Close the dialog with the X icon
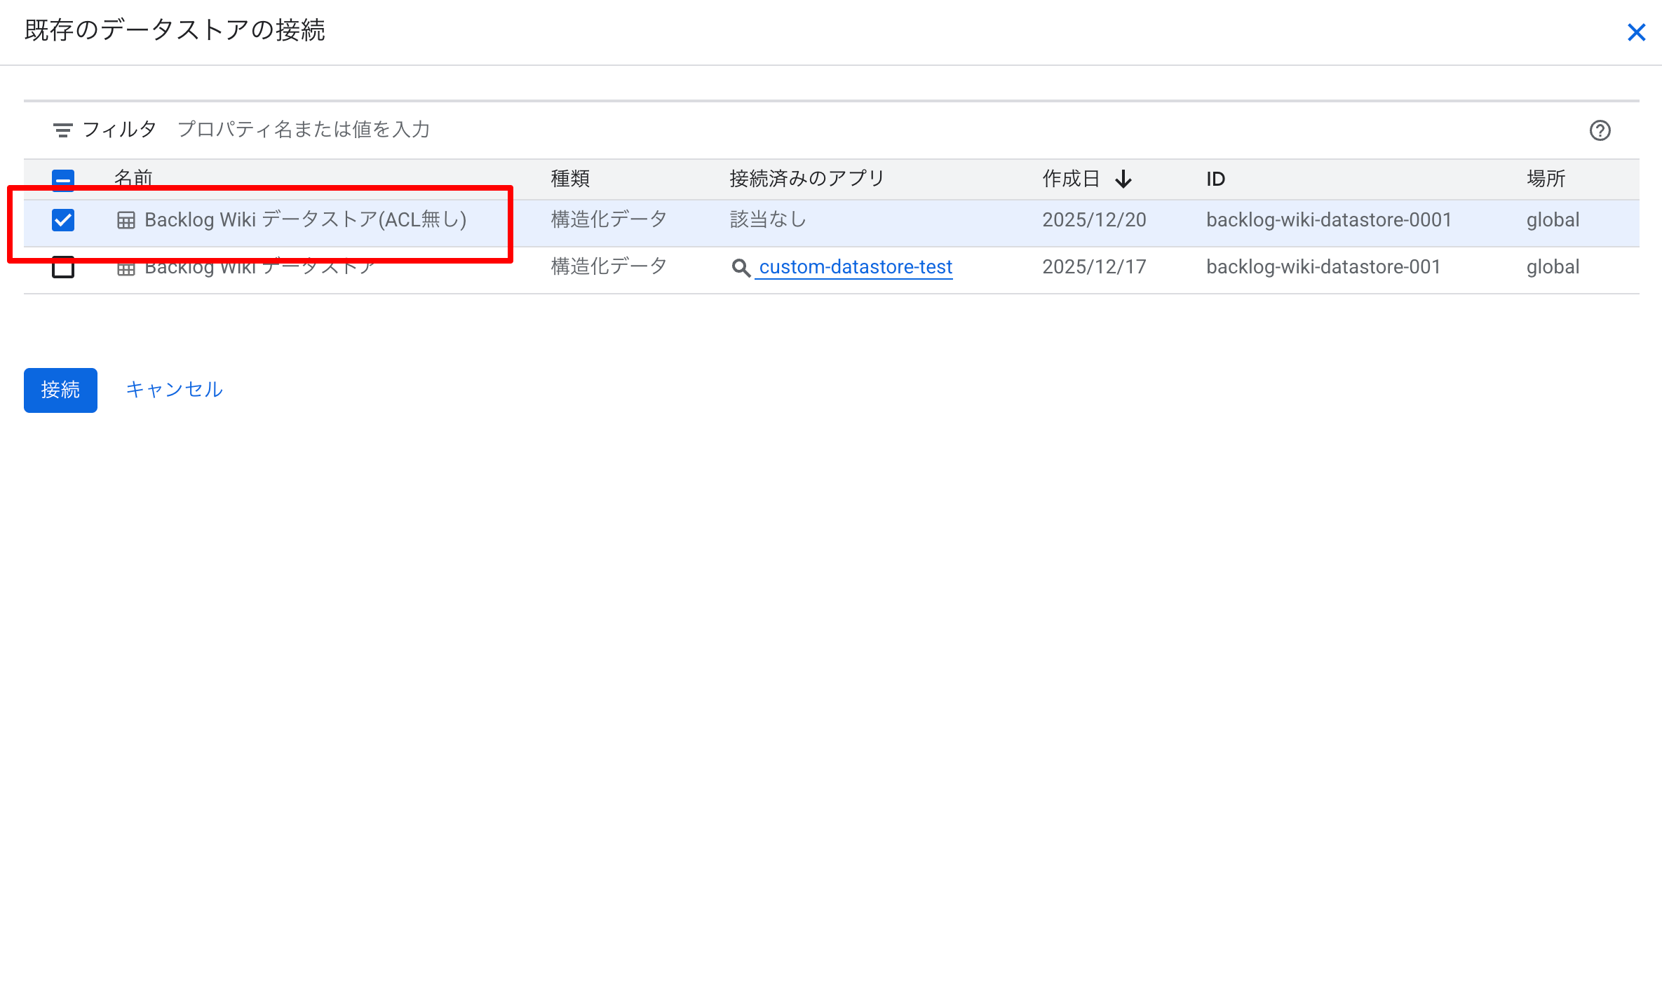Viewport: 1662px width, 1008px height. 1637,32
